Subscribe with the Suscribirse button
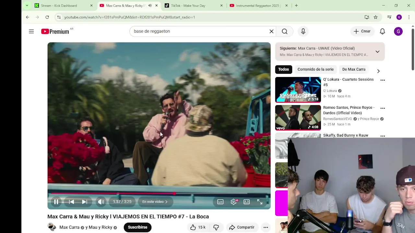 click(x=137, y=227)
